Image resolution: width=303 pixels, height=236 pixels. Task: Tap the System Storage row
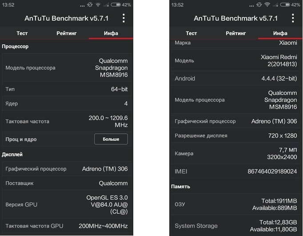click(x=236, y=226)
